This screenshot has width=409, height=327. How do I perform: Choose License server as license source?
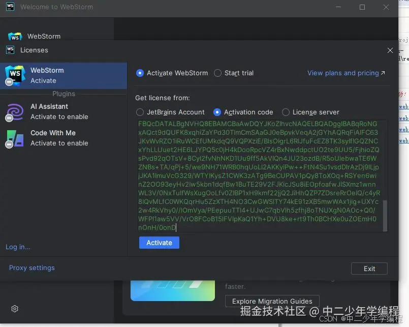[286, 112]
